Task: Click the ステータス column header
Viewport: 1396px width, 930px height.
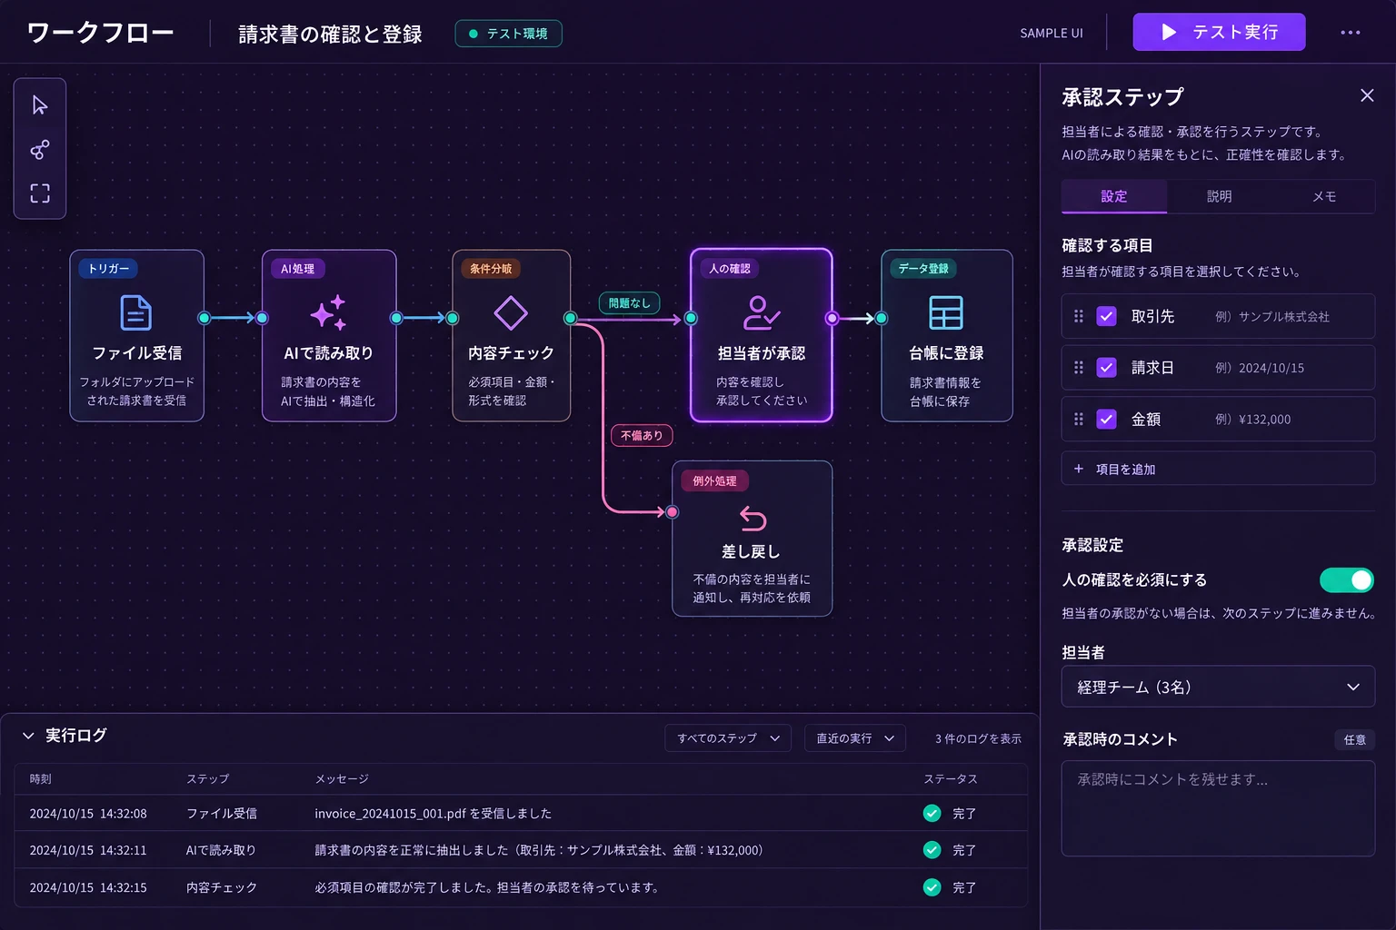Action: click(950, 778)
